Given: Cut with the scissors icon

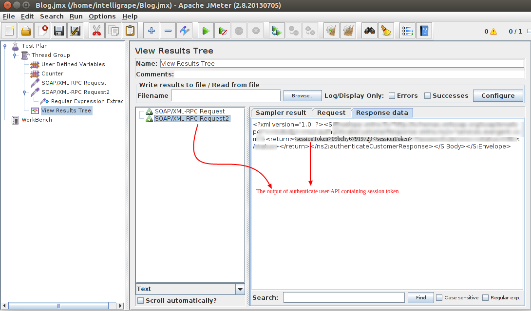Looking at the screenshot, I should coord(96,31).
